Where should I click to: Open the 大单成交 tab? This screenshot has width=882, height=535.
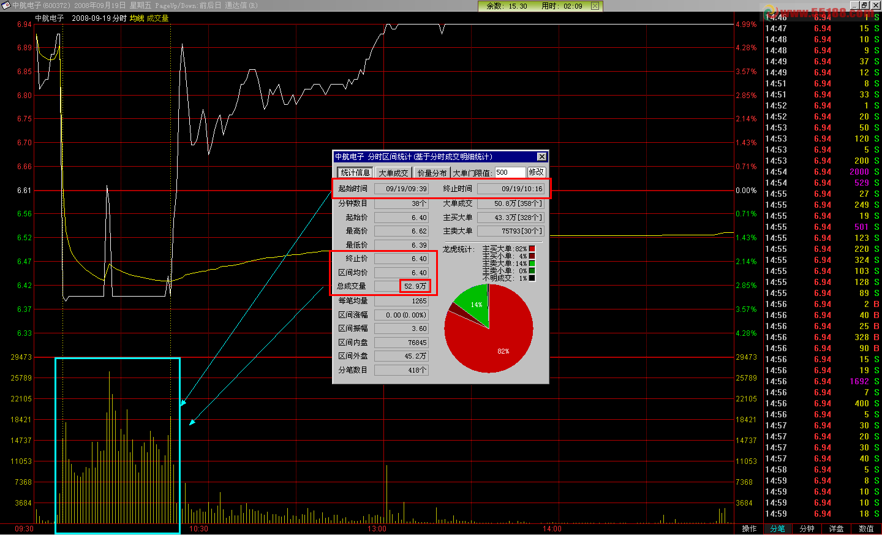tap(393, 173)
